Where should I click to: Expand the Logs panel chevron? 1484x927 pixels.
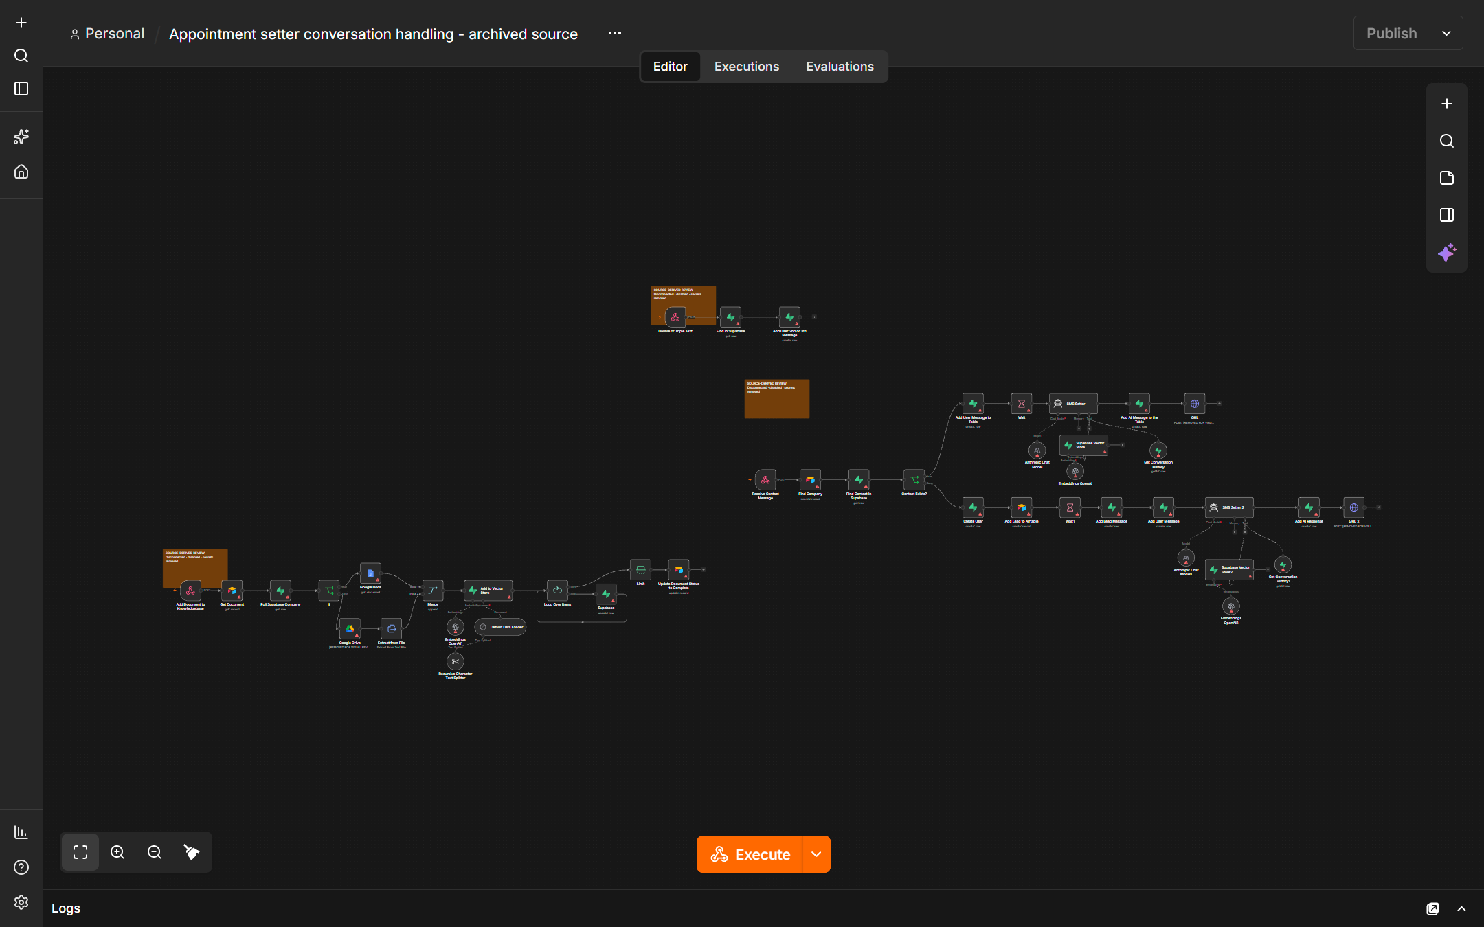1461,908
